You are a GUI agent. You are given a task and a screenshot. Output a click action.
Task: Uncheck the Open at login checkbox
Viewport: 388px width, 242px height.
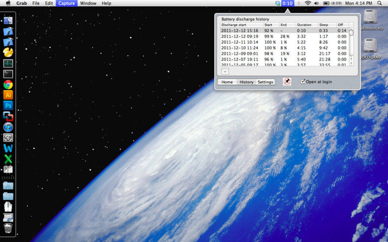[303, 81]
